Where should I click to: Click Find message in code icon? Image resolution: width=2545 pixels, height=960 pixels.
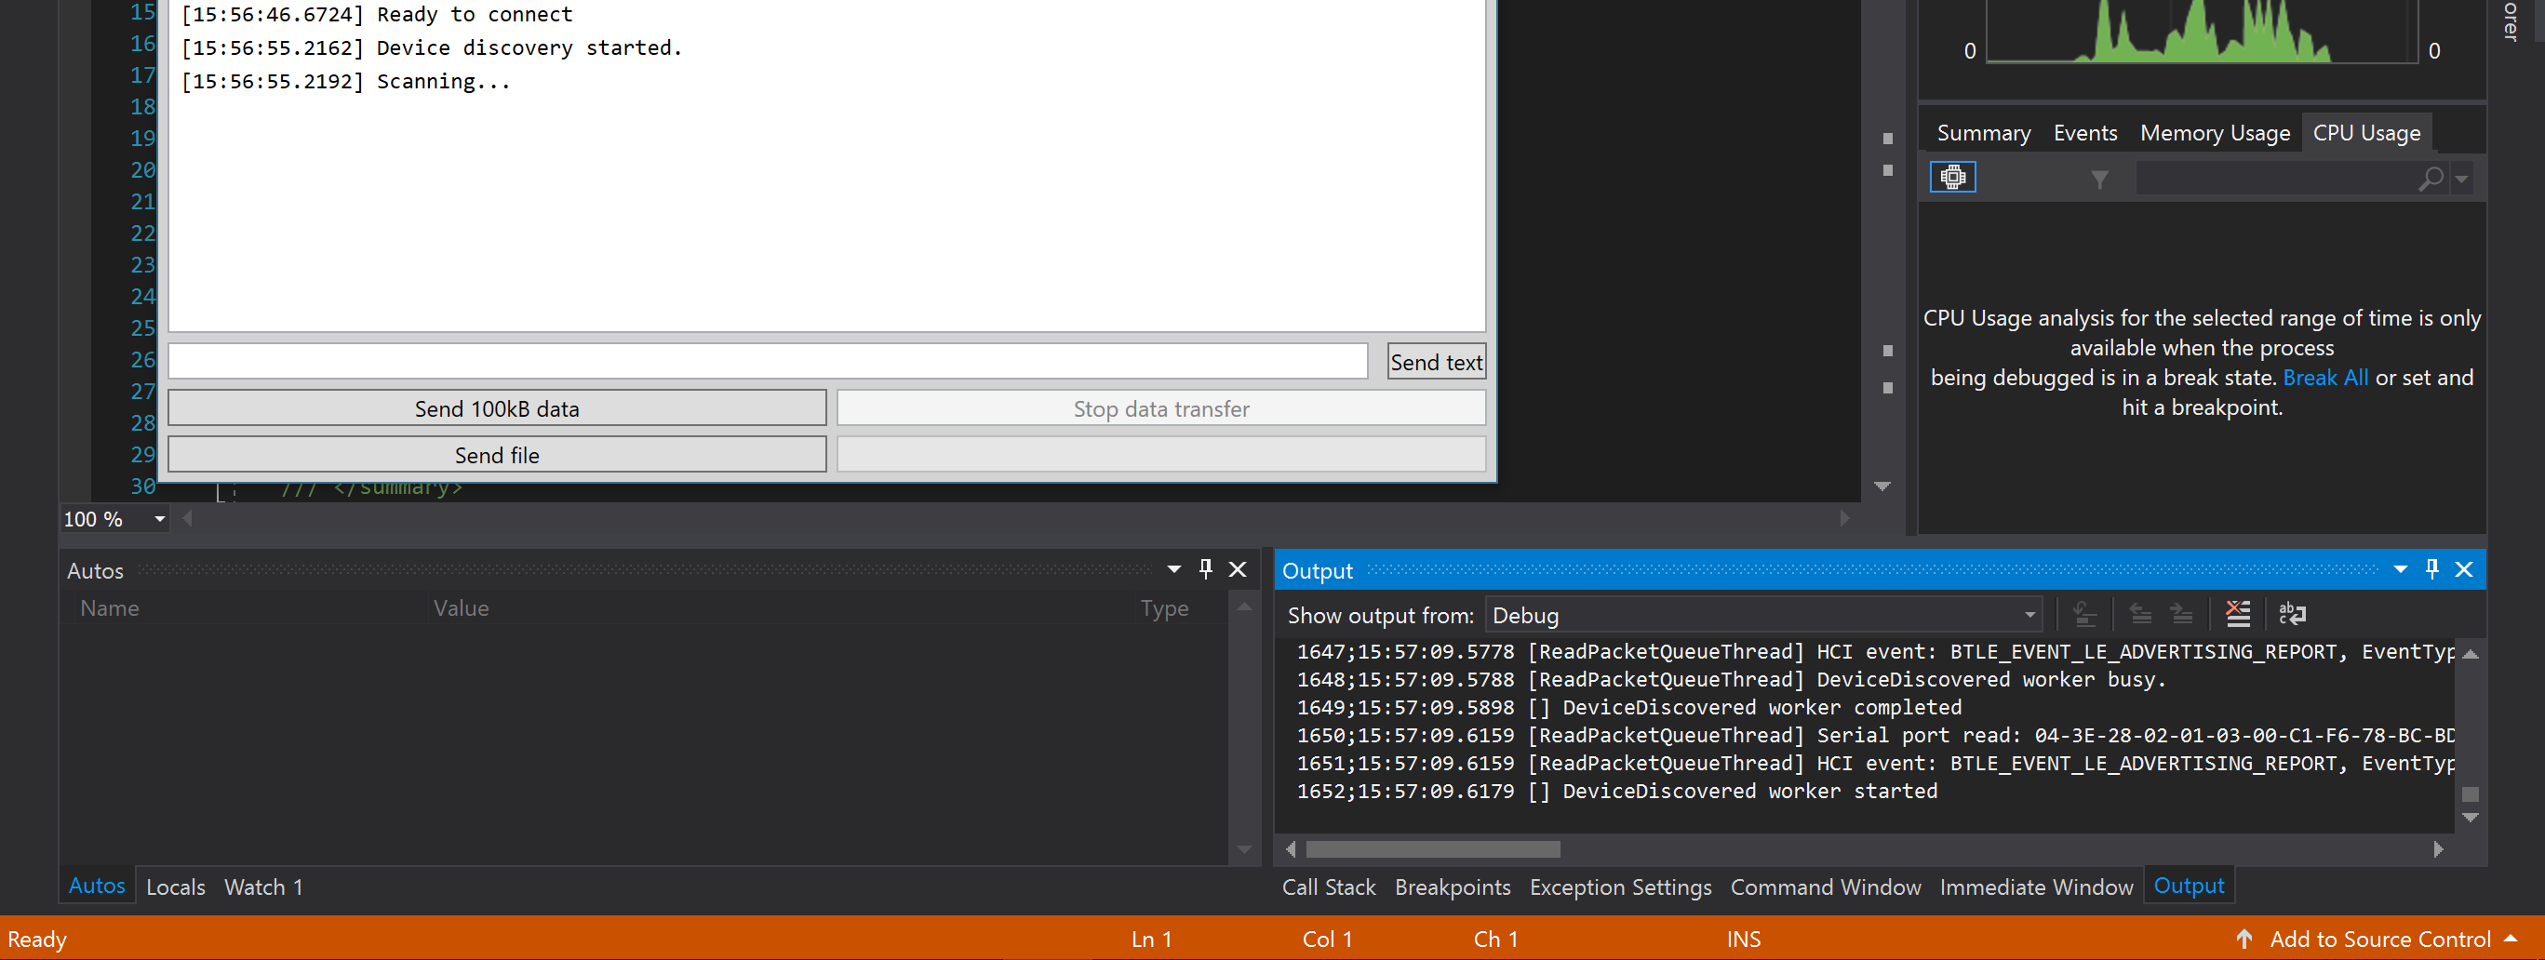pyautogui.click(x=2084, y=614)
